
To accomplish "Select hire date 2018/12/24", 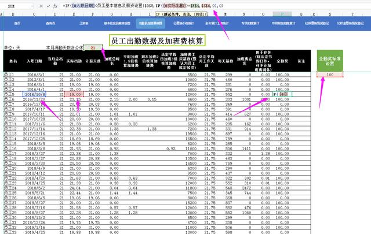I will [x=34, y=222].
